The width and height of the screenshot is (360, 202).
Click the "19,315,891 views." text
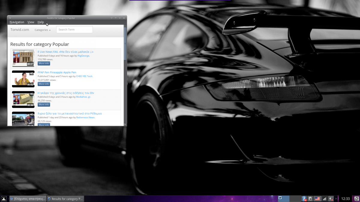pos(47,80)
